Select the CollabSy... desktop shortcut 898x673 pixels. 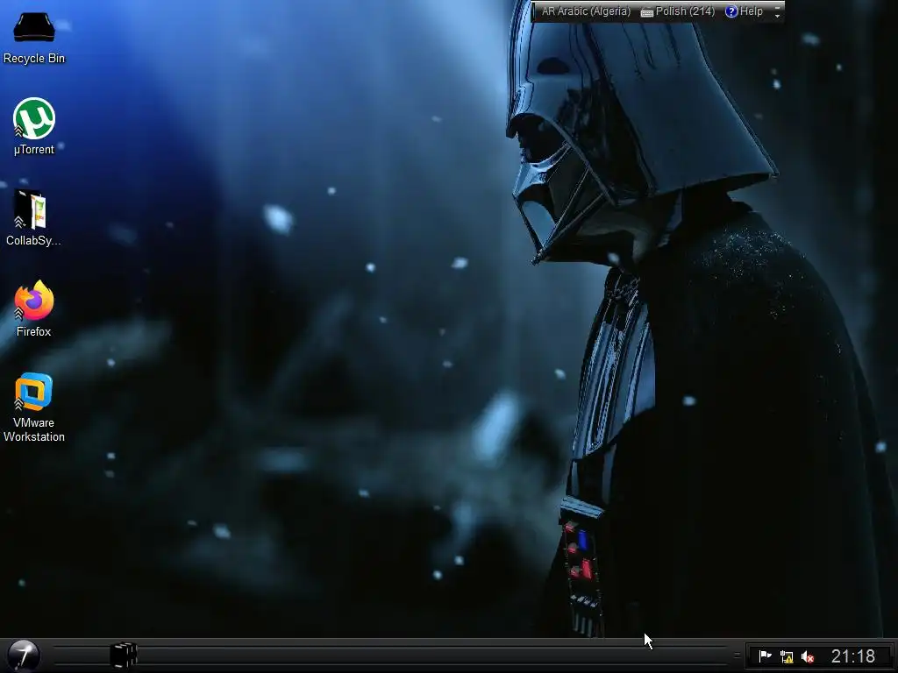tap(34, 218)
